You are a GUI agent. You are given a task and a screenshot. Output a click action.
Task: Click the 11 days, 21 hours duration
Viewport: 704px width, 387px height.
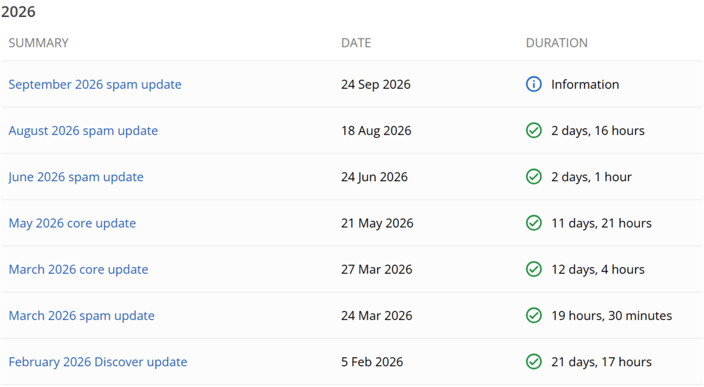[x=602, y=223]
